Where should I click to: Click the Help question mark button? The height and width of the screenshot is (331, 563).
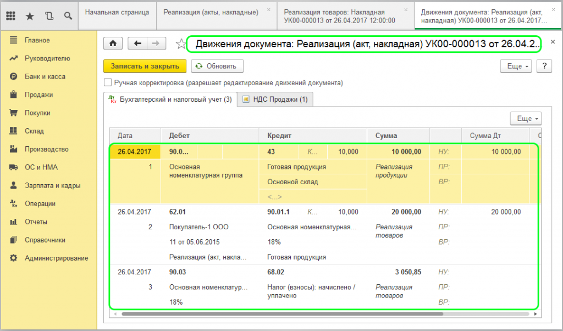(x=544, y=66)
